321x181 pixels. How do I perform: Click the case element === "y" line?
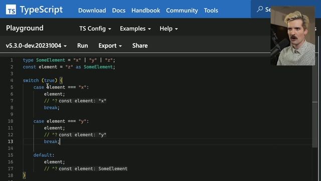pyautogui.click(x=61, y=121)
